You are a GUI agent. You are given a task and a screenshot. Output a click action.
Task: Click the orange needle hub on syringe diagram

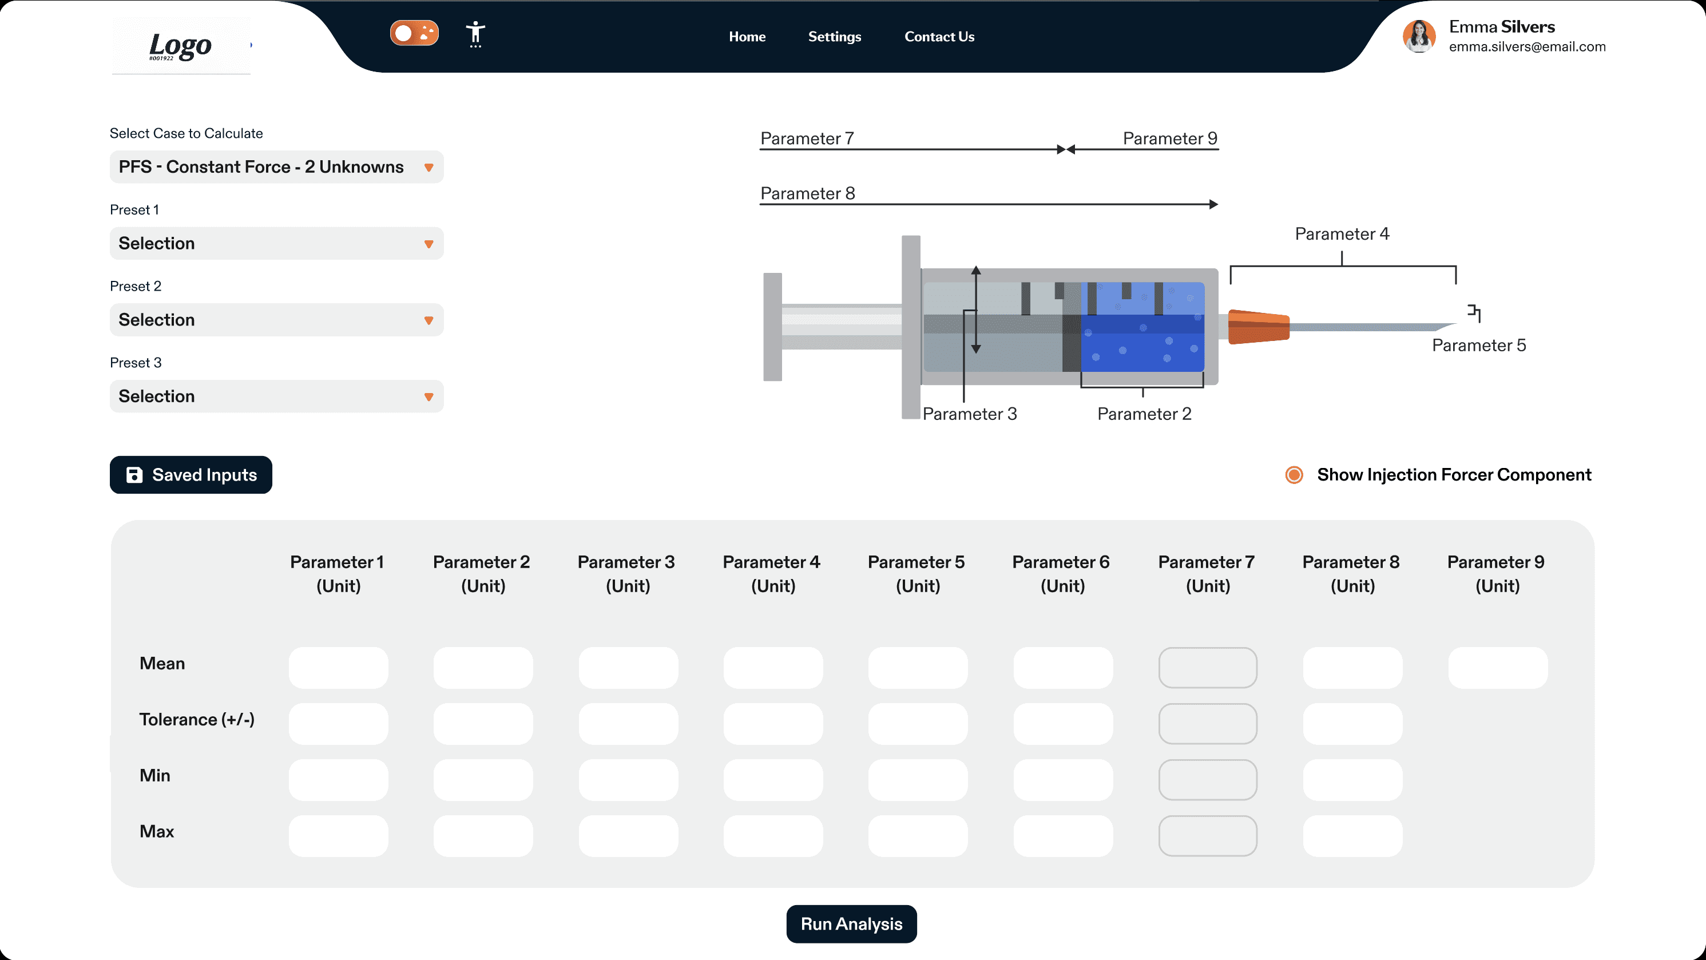coord(1257,327)
